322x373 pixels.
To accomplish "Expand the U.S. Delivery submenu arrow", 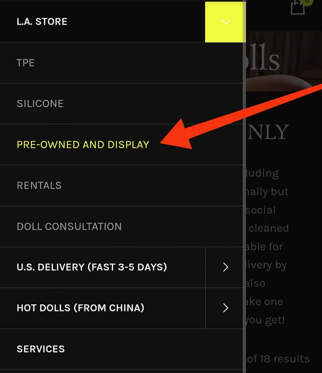I will (226, 267).
